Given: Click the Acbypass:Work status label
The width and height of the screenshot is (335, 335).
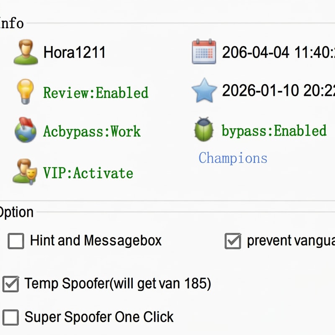Looking at the screenshot, I should point(92,131).
